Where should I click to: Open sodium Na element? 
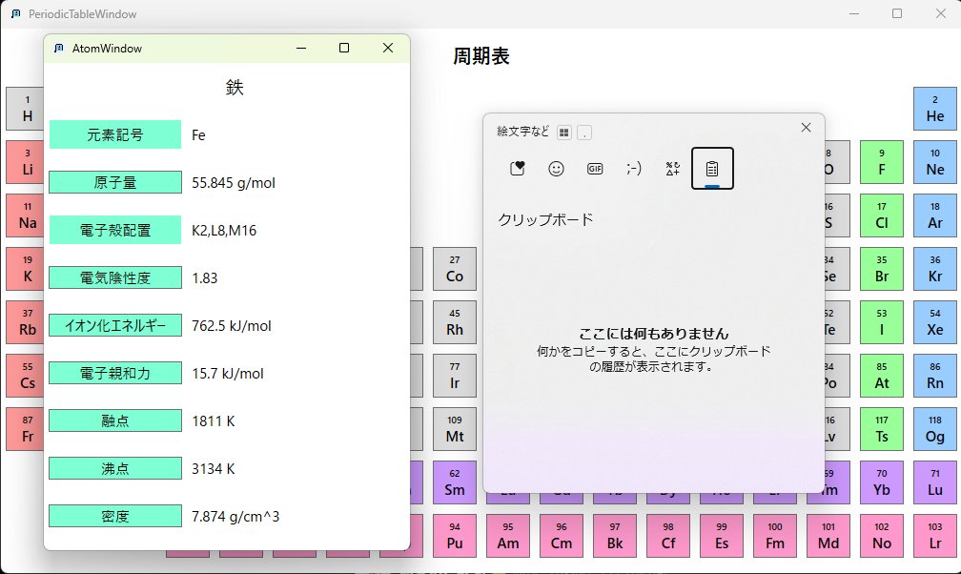point(25,215)
